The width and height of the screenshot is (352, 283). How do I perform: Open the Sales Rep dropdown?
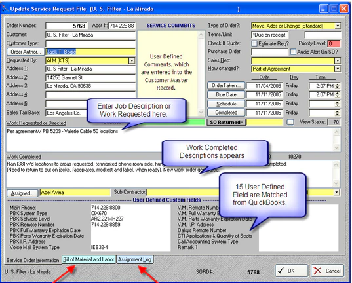point(338,60)
